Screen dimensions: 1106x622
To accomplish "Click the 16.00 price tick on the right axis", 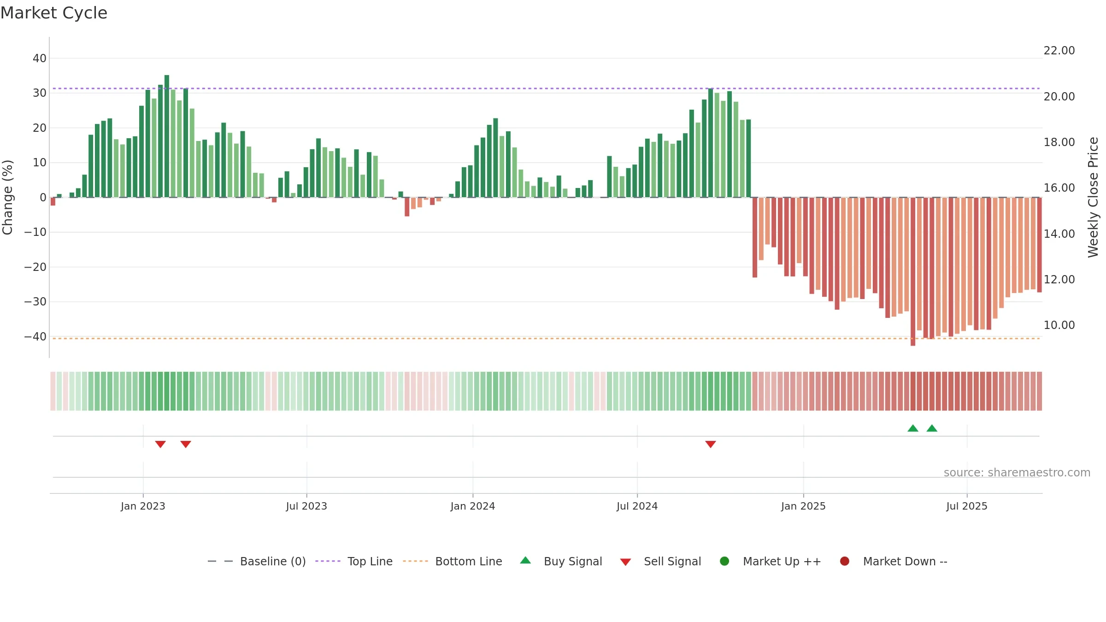I will [1059, 188].
